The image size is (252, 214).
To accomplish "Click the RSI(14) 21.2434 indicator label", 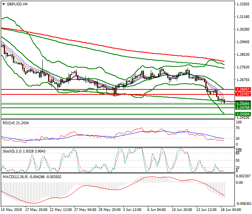I will click(x=16, y=123).
